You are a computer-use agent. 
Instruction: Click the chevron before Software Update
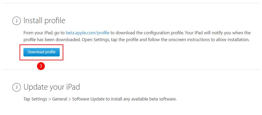pos(69,99)
